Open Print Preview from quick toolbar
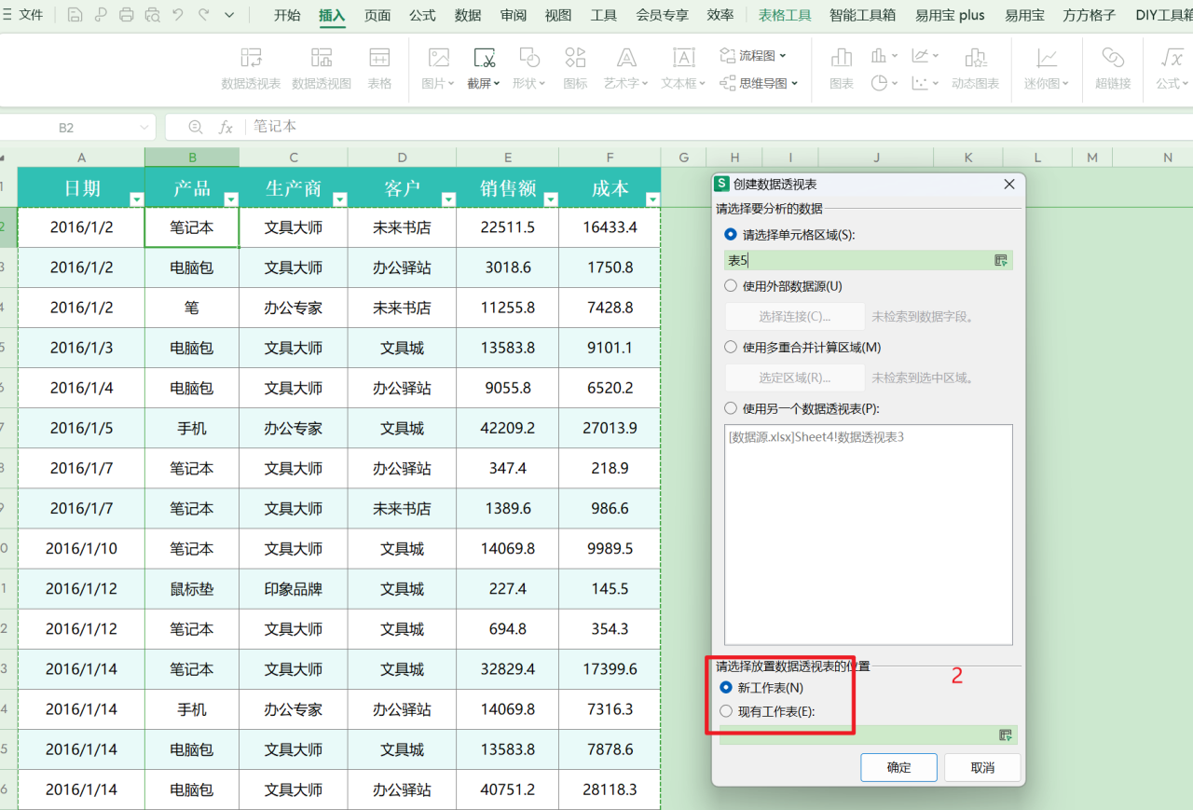Screen dimensions: 1193x810 [x=152, y=15]
